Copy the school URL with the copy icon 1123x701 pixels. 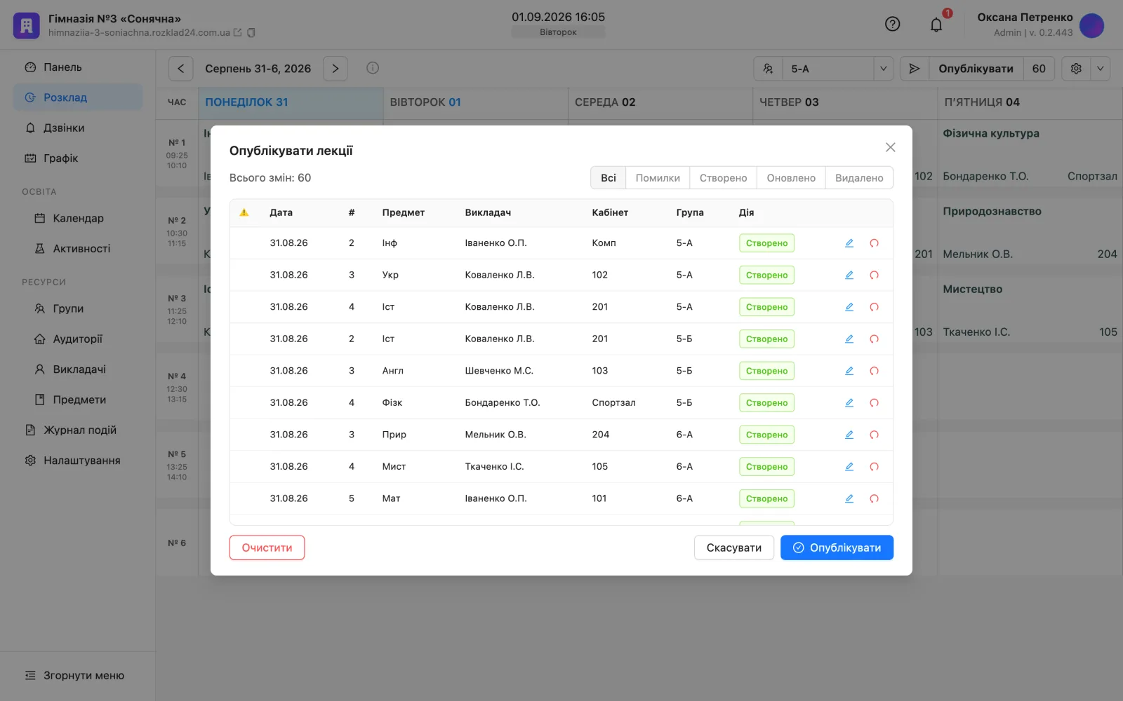[251, 33]
